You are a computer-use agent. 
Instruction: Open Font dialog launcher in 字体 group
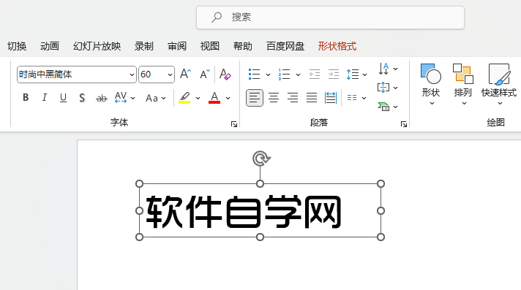234,124
